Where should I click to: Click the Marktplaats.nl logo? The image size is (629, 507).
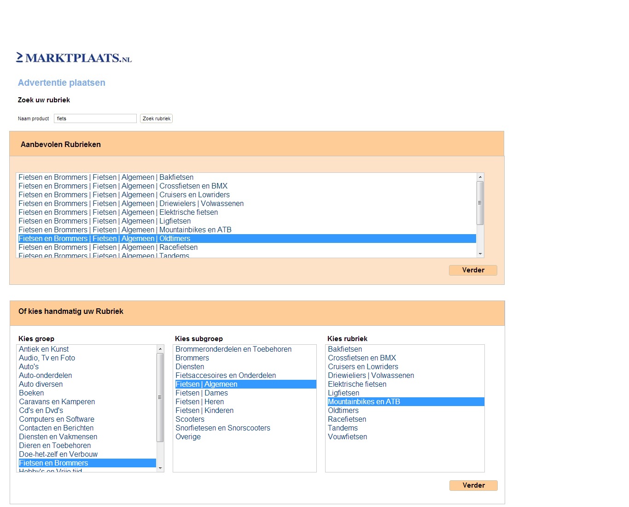pos(74,58)
